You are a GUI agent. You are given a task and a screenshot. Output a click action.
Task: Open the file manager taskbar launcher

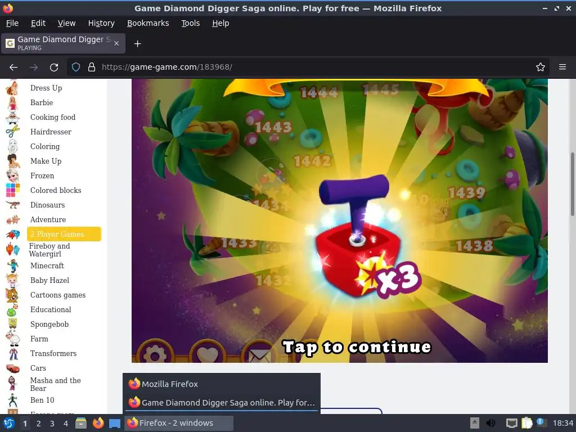(81, 423)
